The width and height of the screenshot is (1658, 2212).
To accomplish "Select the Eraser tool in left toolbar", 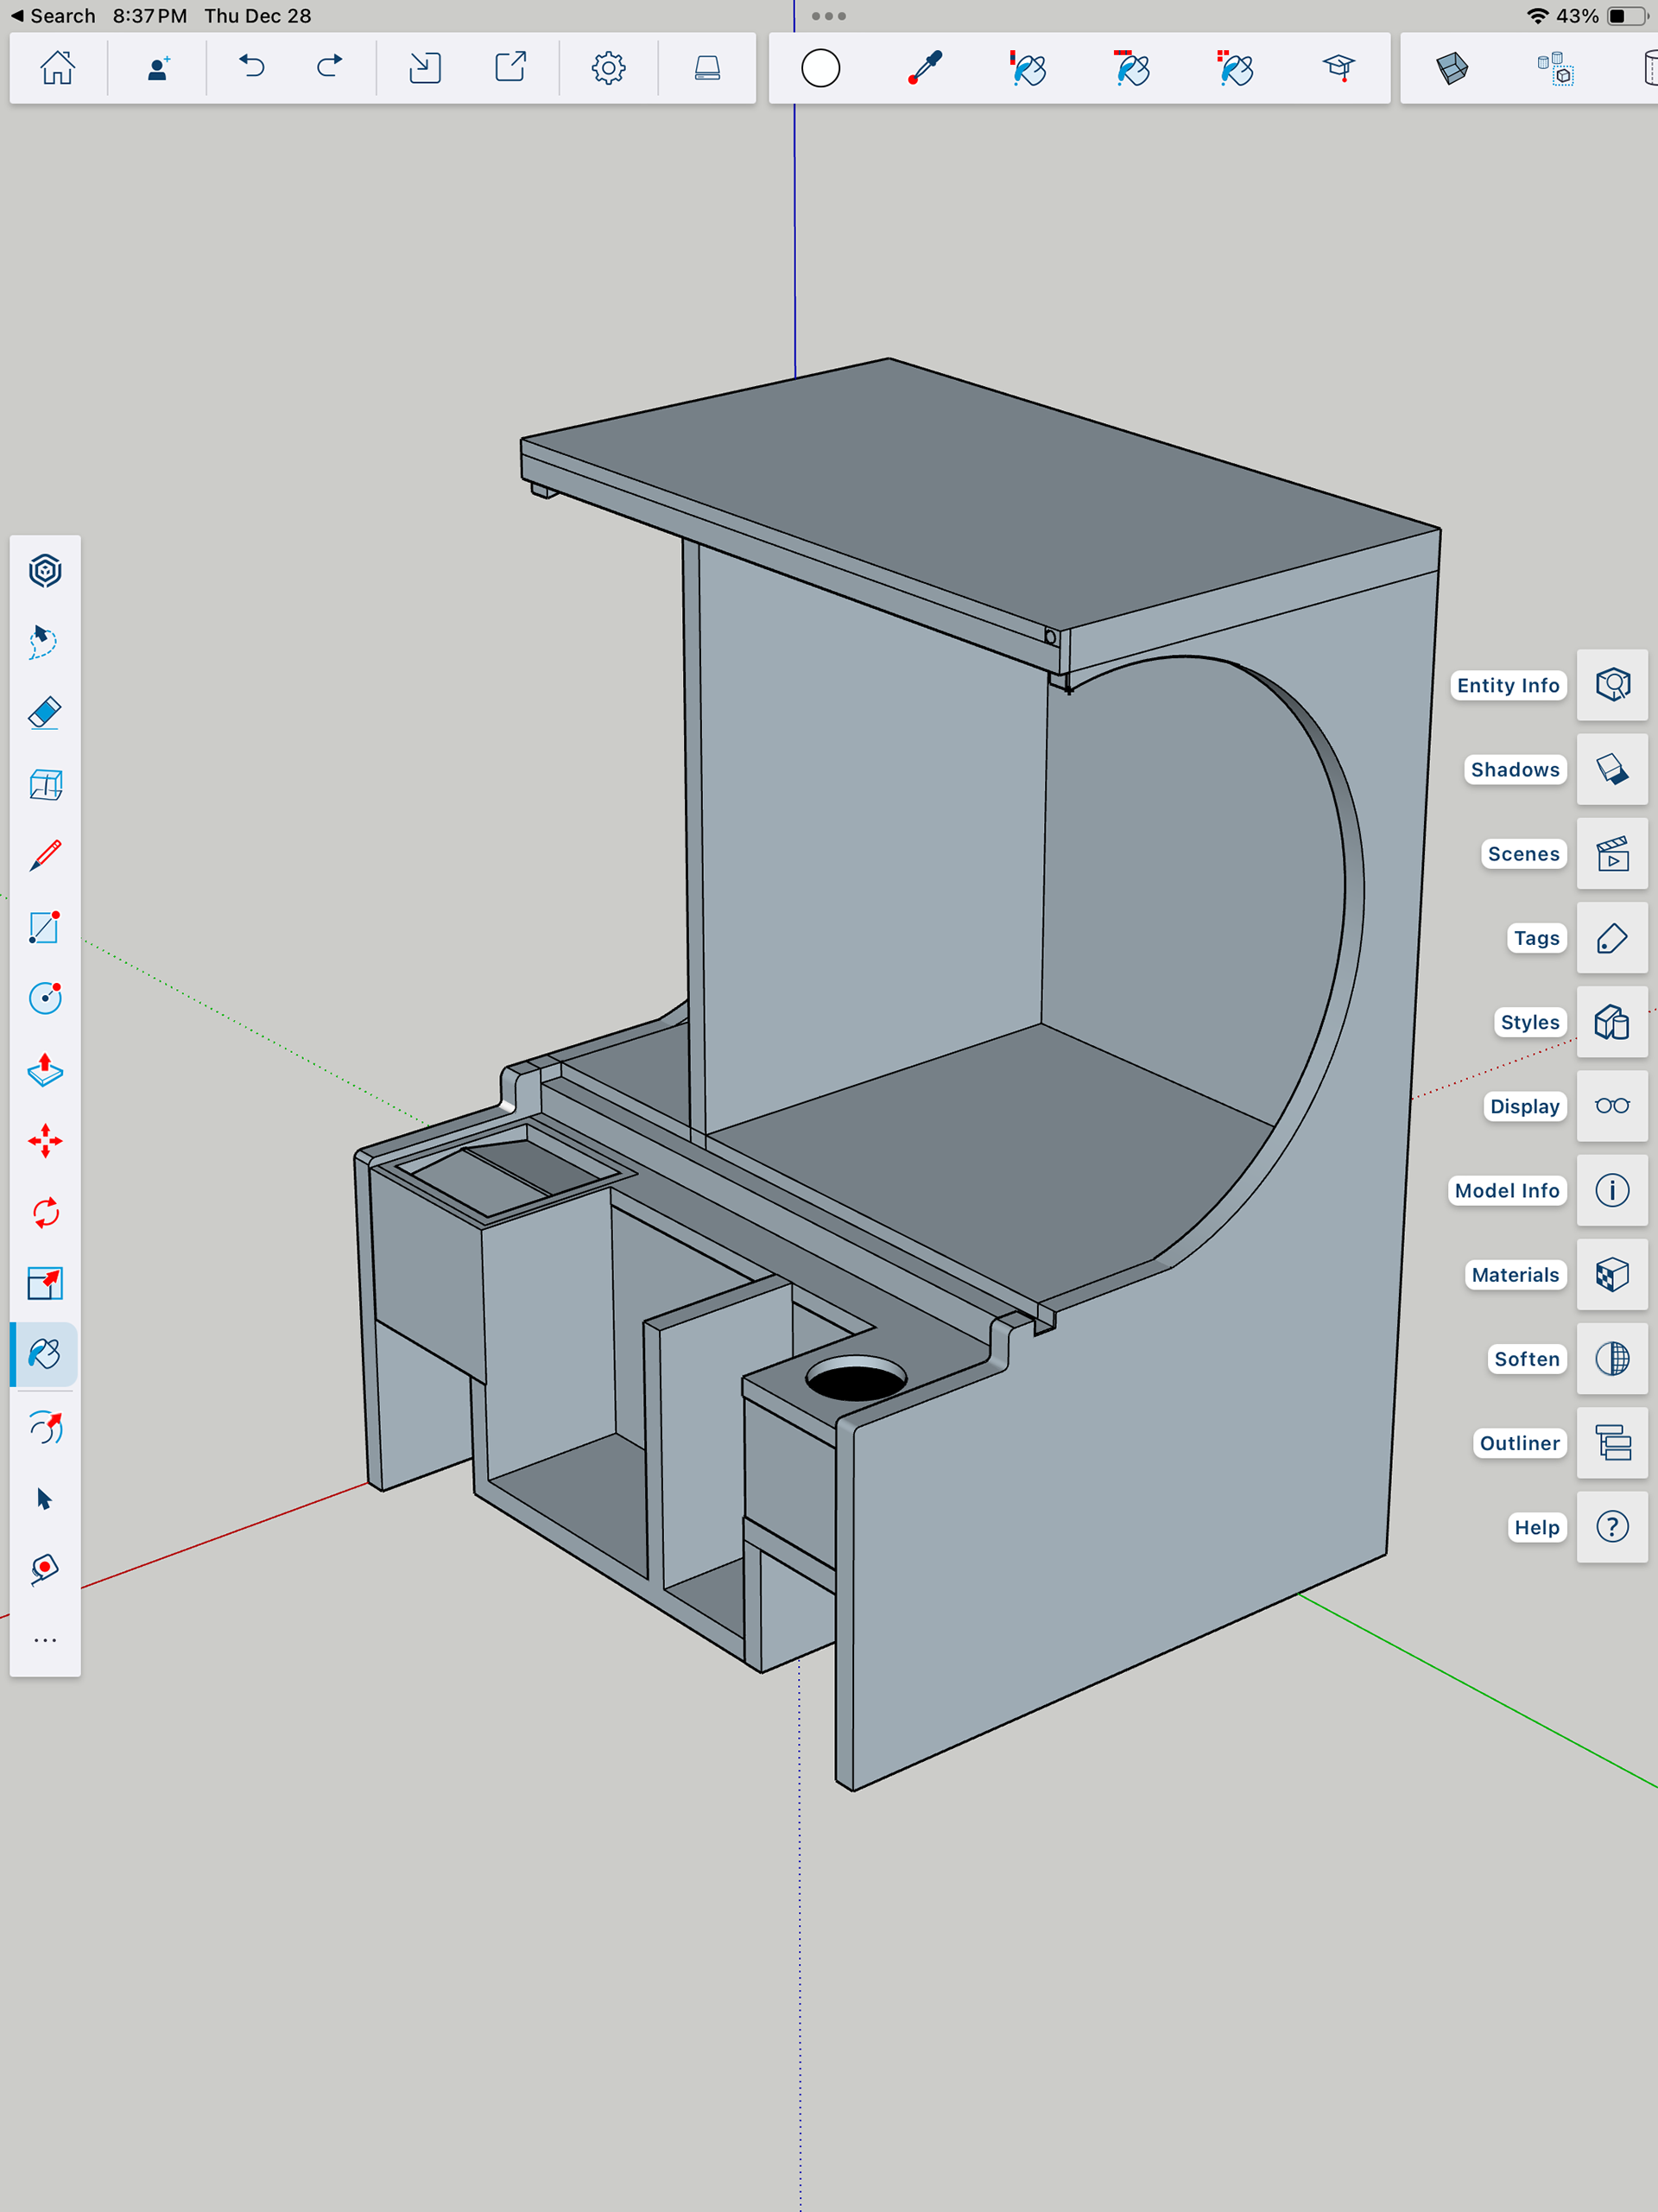I will [45, 713].
